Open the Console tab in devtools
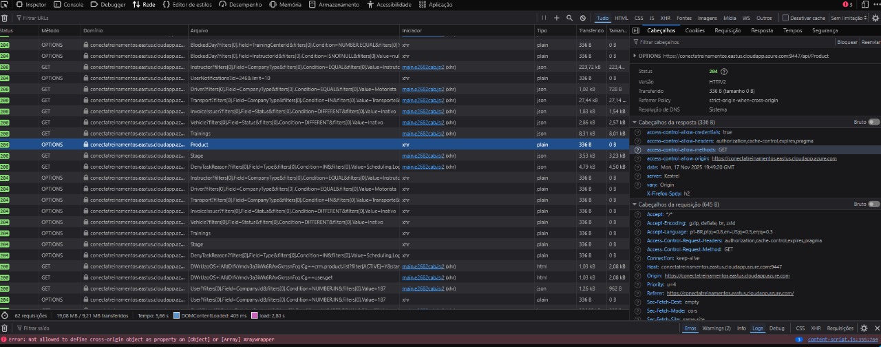Screen dimensions: 881x347 pyautogui.click(x=68, y=5)
